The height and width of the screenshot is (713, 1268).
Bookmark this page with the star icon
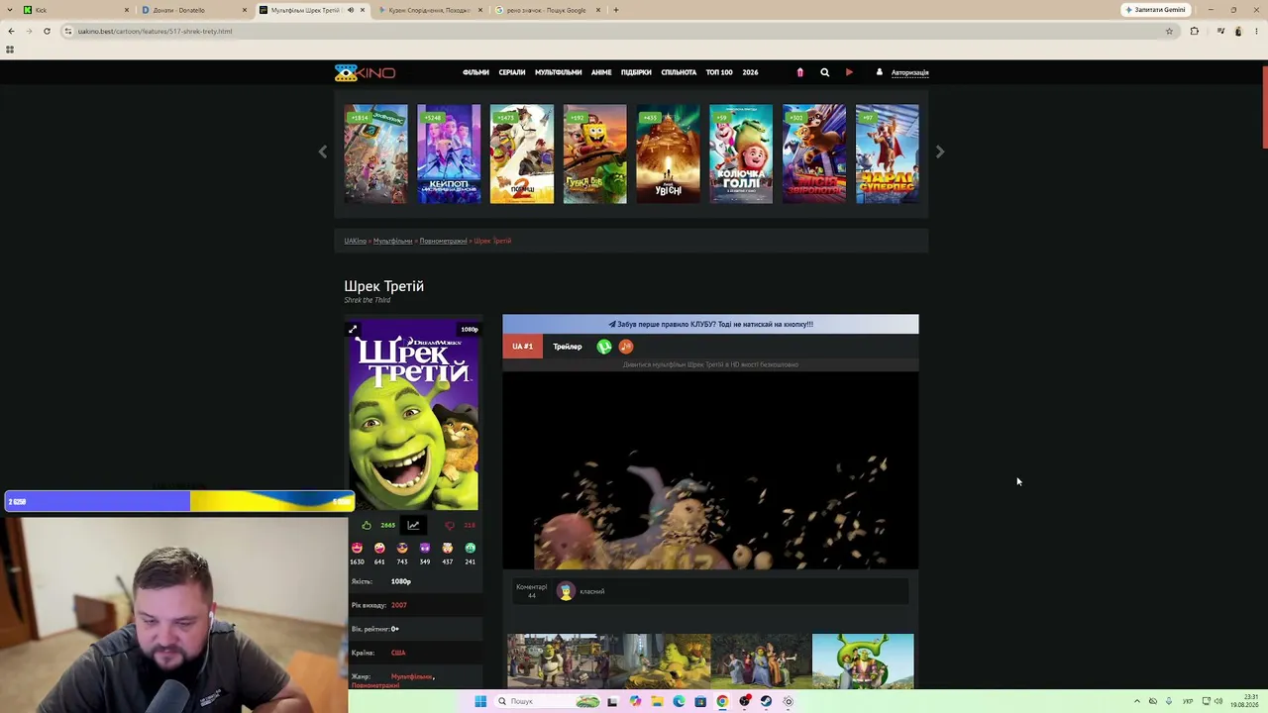(x=1169, y=31)
